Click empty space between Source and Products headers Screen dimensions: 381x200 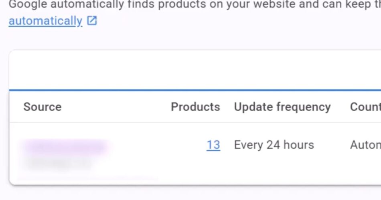[x=116, y=107]
